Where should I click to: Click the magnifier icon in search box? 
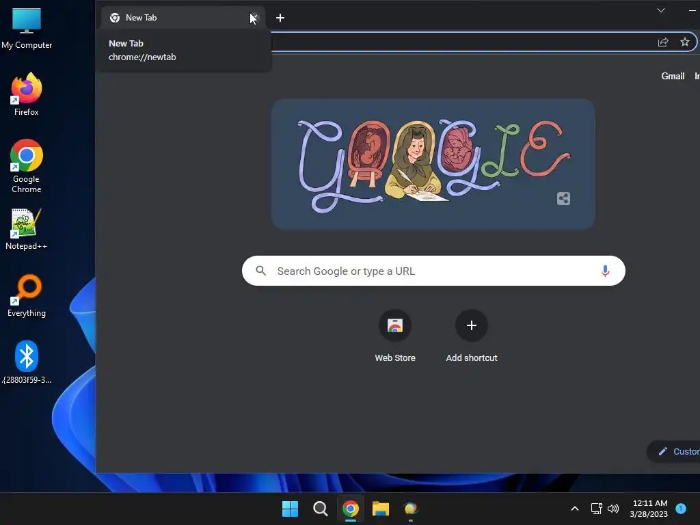pos(260,271)
